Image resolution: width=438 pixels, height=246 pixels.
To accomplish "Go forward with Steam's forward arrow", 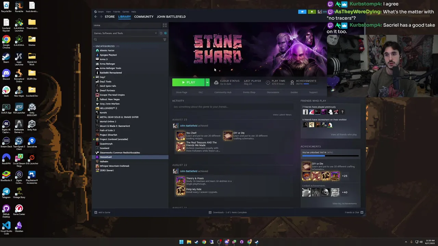I will [x=101, y=17].
